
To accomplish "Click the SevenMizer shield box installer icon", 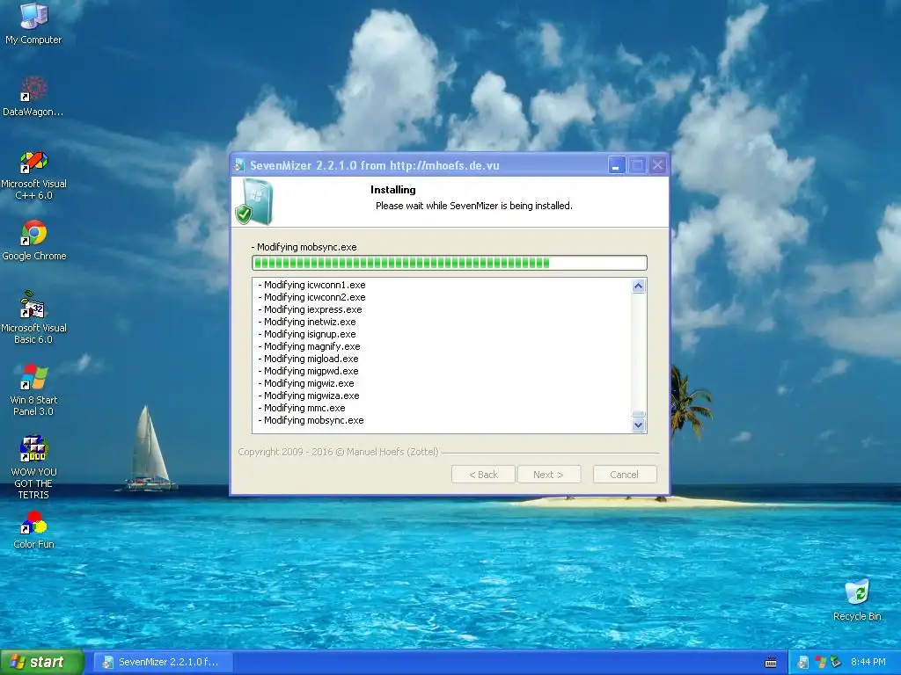I will click(x=254, y=201).
